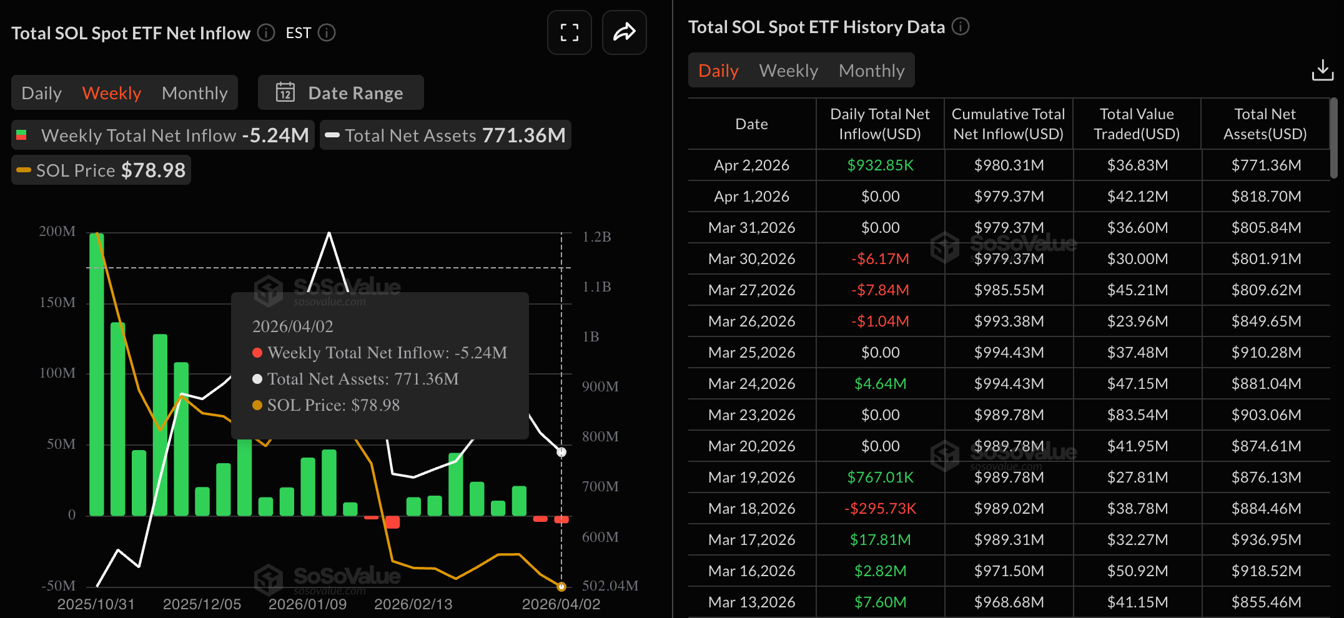
Task: Switch chart to Monthly view
Action: click(194, 93)
